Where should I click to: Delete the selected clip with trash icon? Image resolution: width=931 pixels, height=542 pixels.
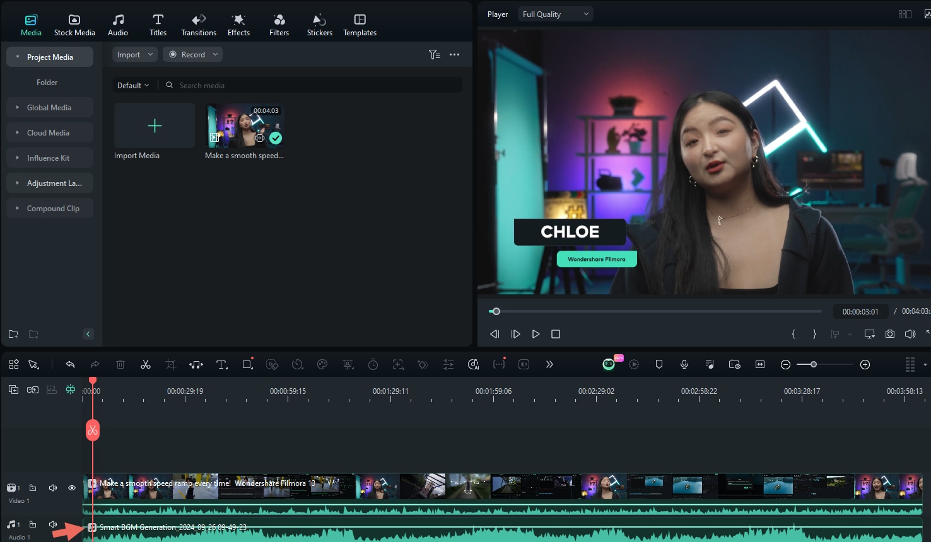point(120,364)
